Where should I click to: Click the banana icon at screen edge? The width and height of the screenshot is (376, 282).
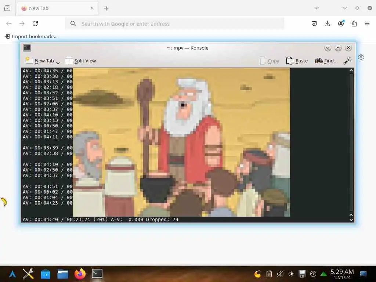[4, 202]
